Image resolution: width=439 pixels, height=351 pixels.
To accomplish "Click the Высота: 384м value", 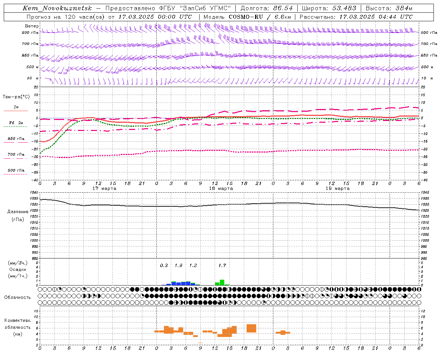I will [389, 8].
